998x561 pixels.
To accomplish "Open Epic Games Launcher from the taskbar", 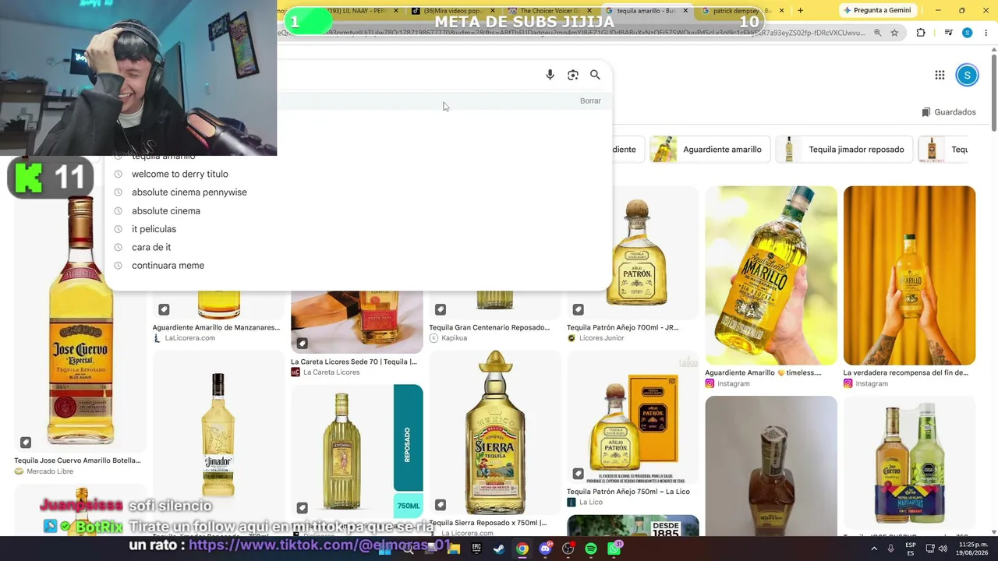I will (476, 549).
